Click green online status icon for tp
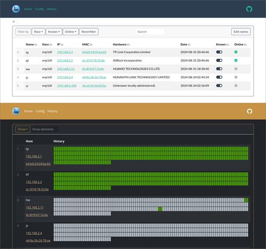The height and width of the screenshot is (249, 266). 236,52
